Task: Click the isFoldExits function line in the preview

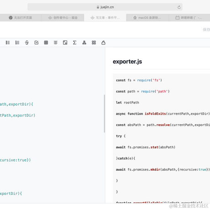Action: (163, 114)
